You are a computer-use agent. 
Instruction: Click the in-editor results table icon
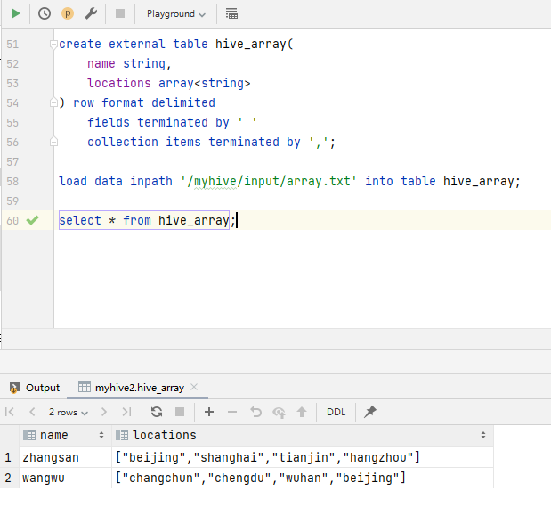click(x=231, y=13)
